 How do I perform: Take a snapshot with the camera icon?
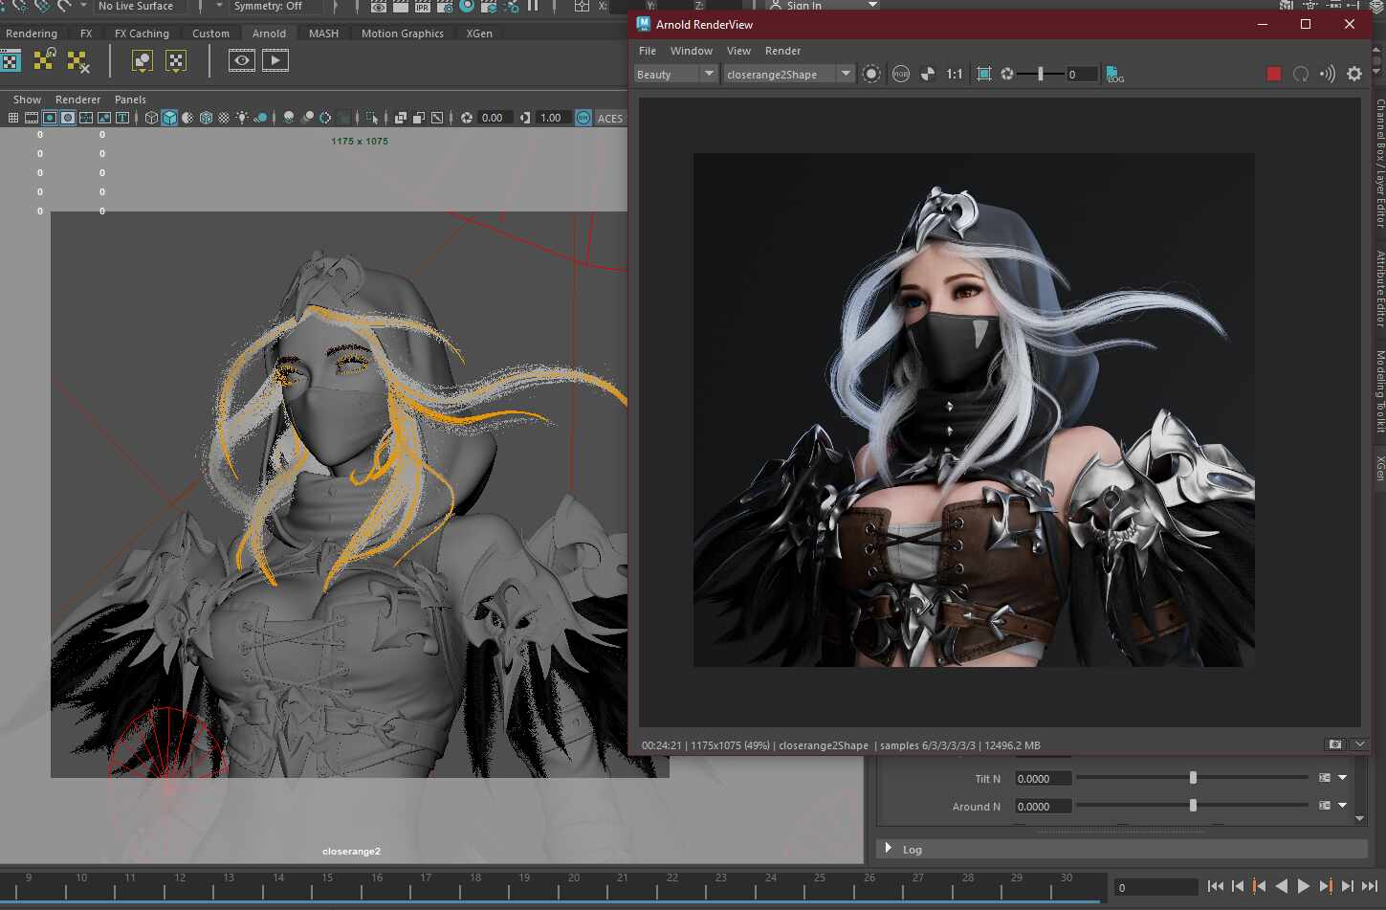point(1334,744)
